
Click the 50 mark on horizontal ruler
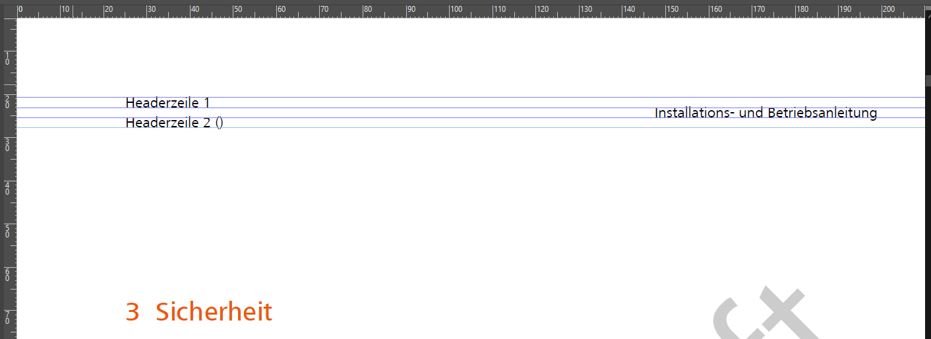[238, 9]
